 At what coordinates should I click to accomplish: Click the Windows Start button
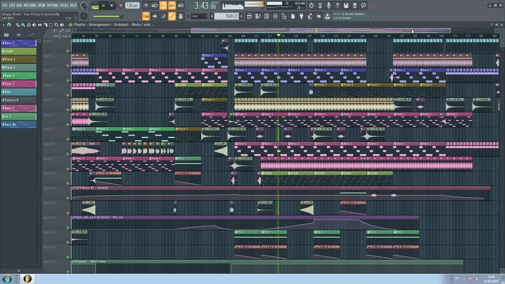7,279
